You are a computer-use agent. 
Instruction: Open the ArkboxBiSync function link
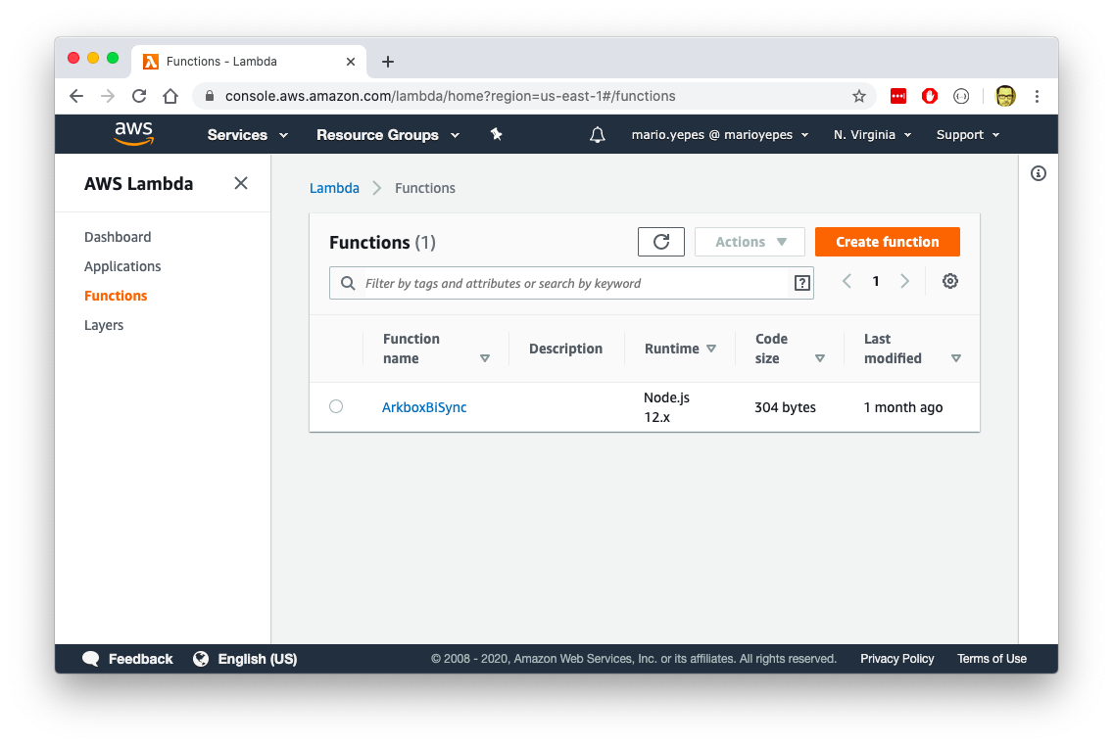tap(424, 407)
